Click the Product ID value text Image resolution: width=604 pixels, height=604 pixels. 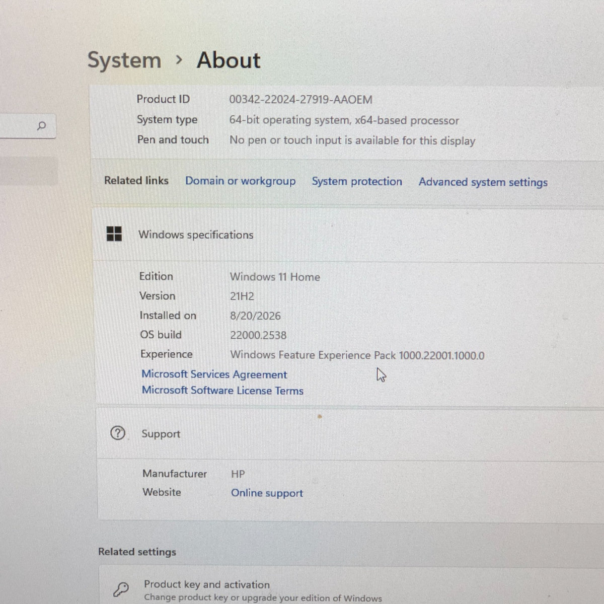pyautogui.click(x=301, y=100)
